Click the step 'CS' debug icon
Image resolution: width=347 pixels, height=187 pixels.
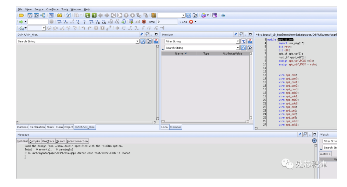coord(104,22)
